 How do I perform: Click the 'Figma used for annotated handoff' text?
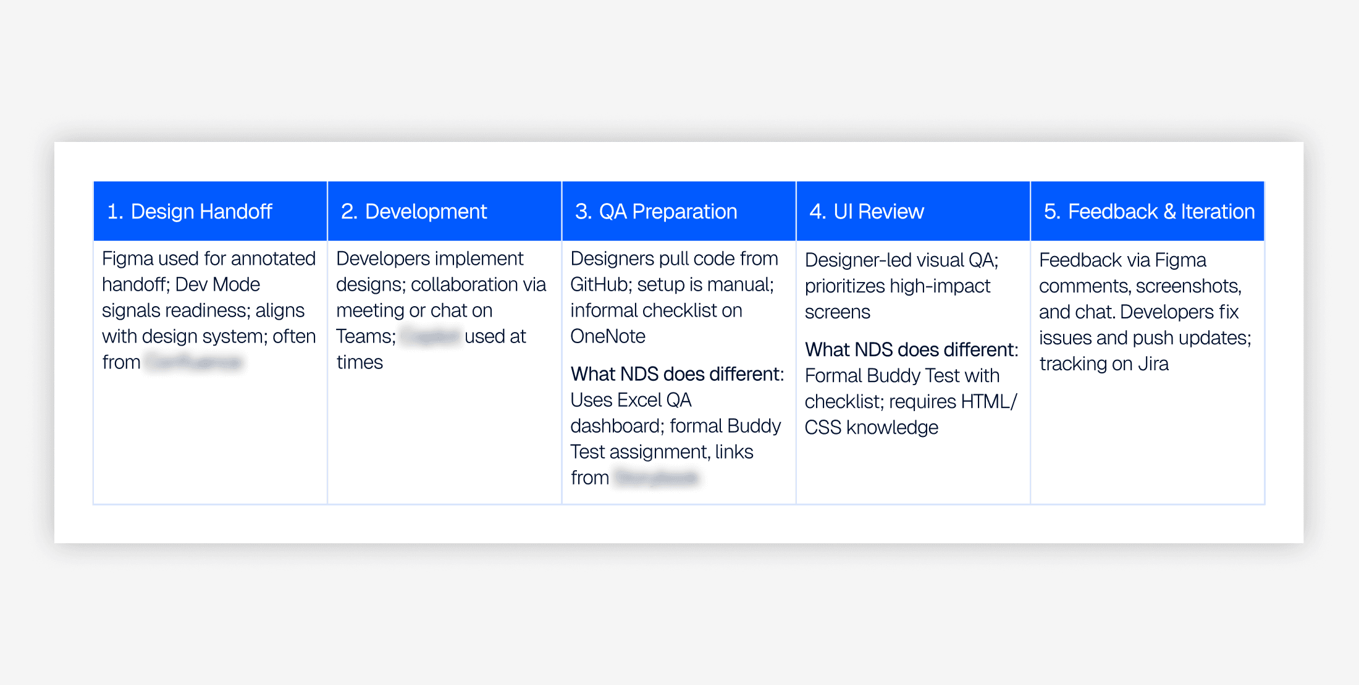tap(209, 259)
